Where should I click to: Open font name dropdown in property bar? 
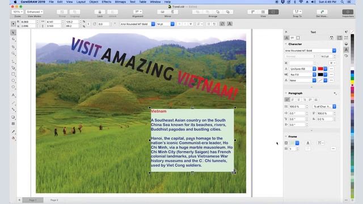(x=153, y=24)
